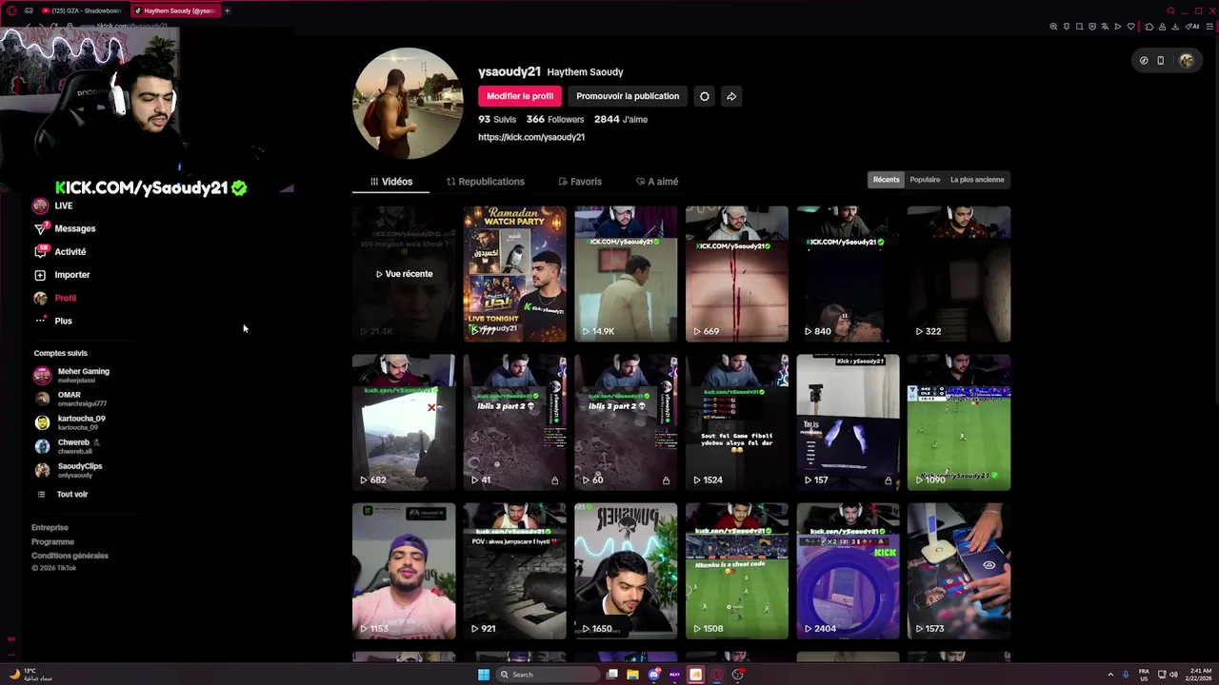The image size is (1219, 685).
Task: Open the kick.com/ysaoudy21 bio link
Action: click(x=531, y=137)
